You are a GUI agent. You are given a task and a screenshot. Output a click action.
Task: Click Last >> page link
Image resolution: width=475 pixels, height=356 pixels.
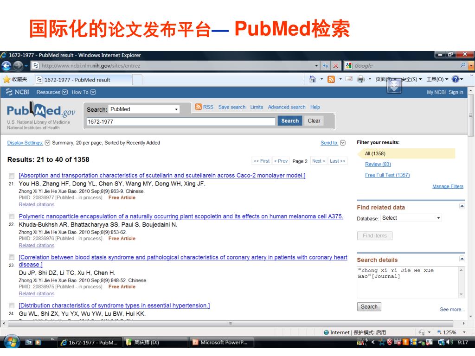pos(337,161)
